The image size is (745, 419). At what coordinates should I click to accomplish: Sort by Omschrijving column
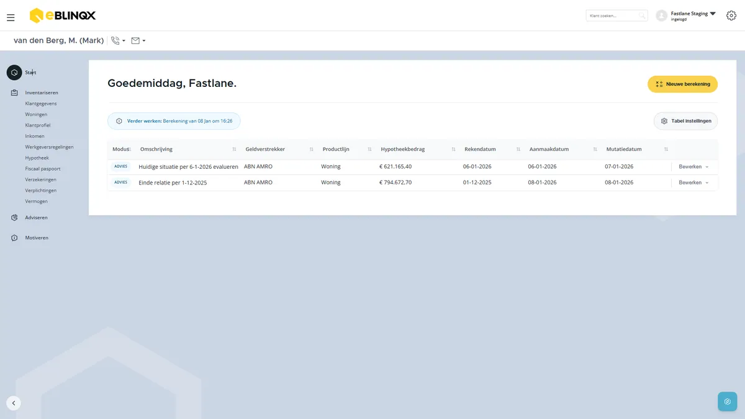tap(234, 150)
